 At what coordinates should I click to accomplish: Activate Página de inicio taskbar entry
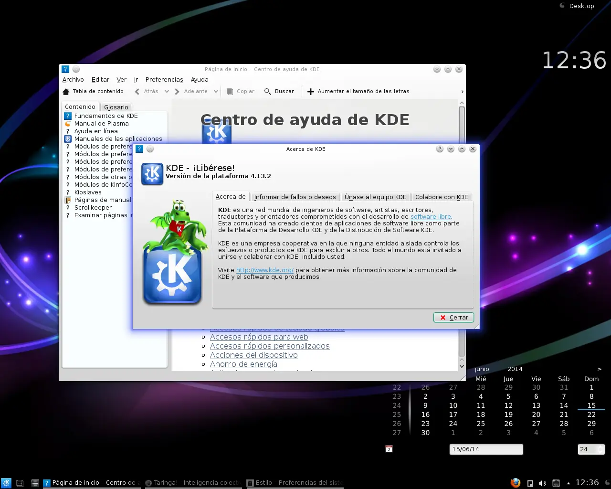click(x=91, y=483)
